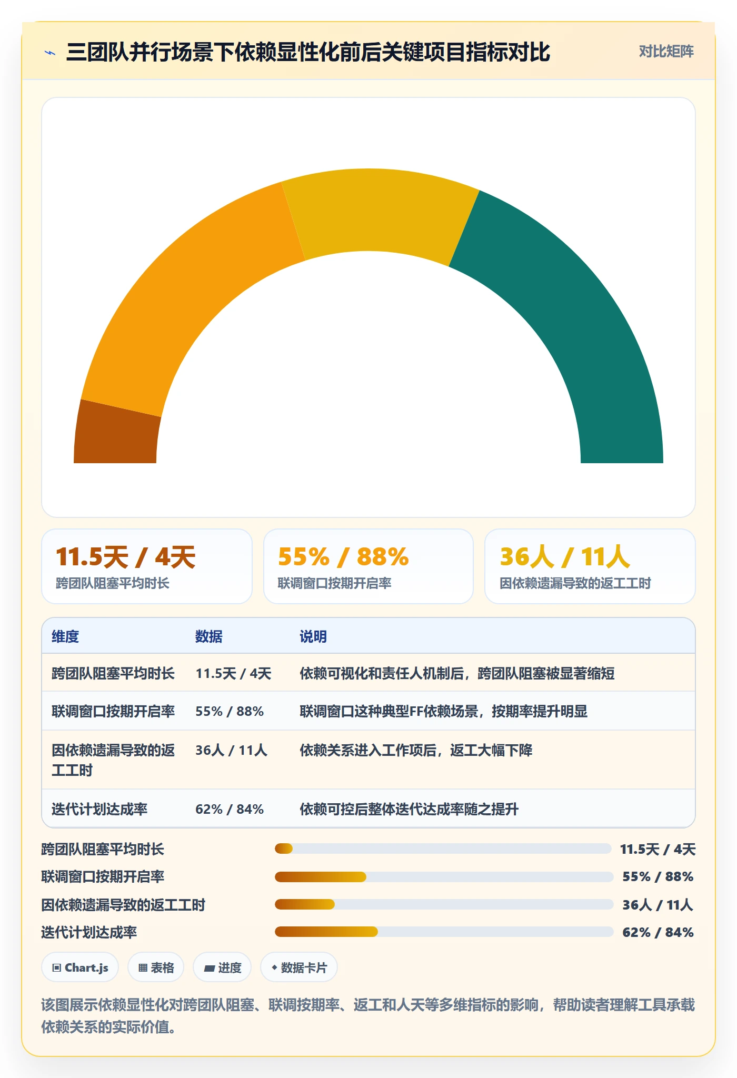Click the Chart.js tag chip
The width and height of the screenshot is (737, 1078).
point(80,967)
